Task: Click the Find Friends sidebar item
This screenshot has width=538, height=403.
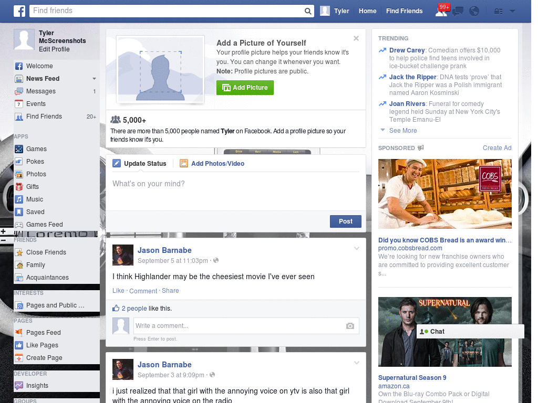Action: pyautogui.click(x=57, y=116)
